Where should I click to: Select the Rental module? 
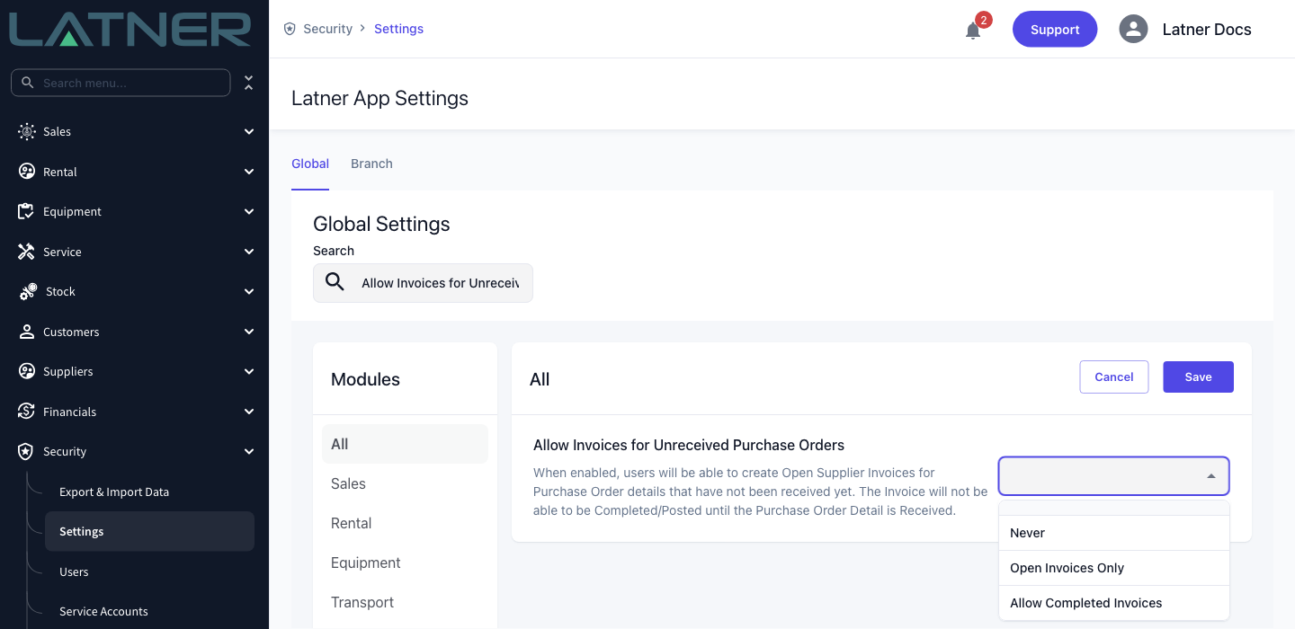(405, 523)
